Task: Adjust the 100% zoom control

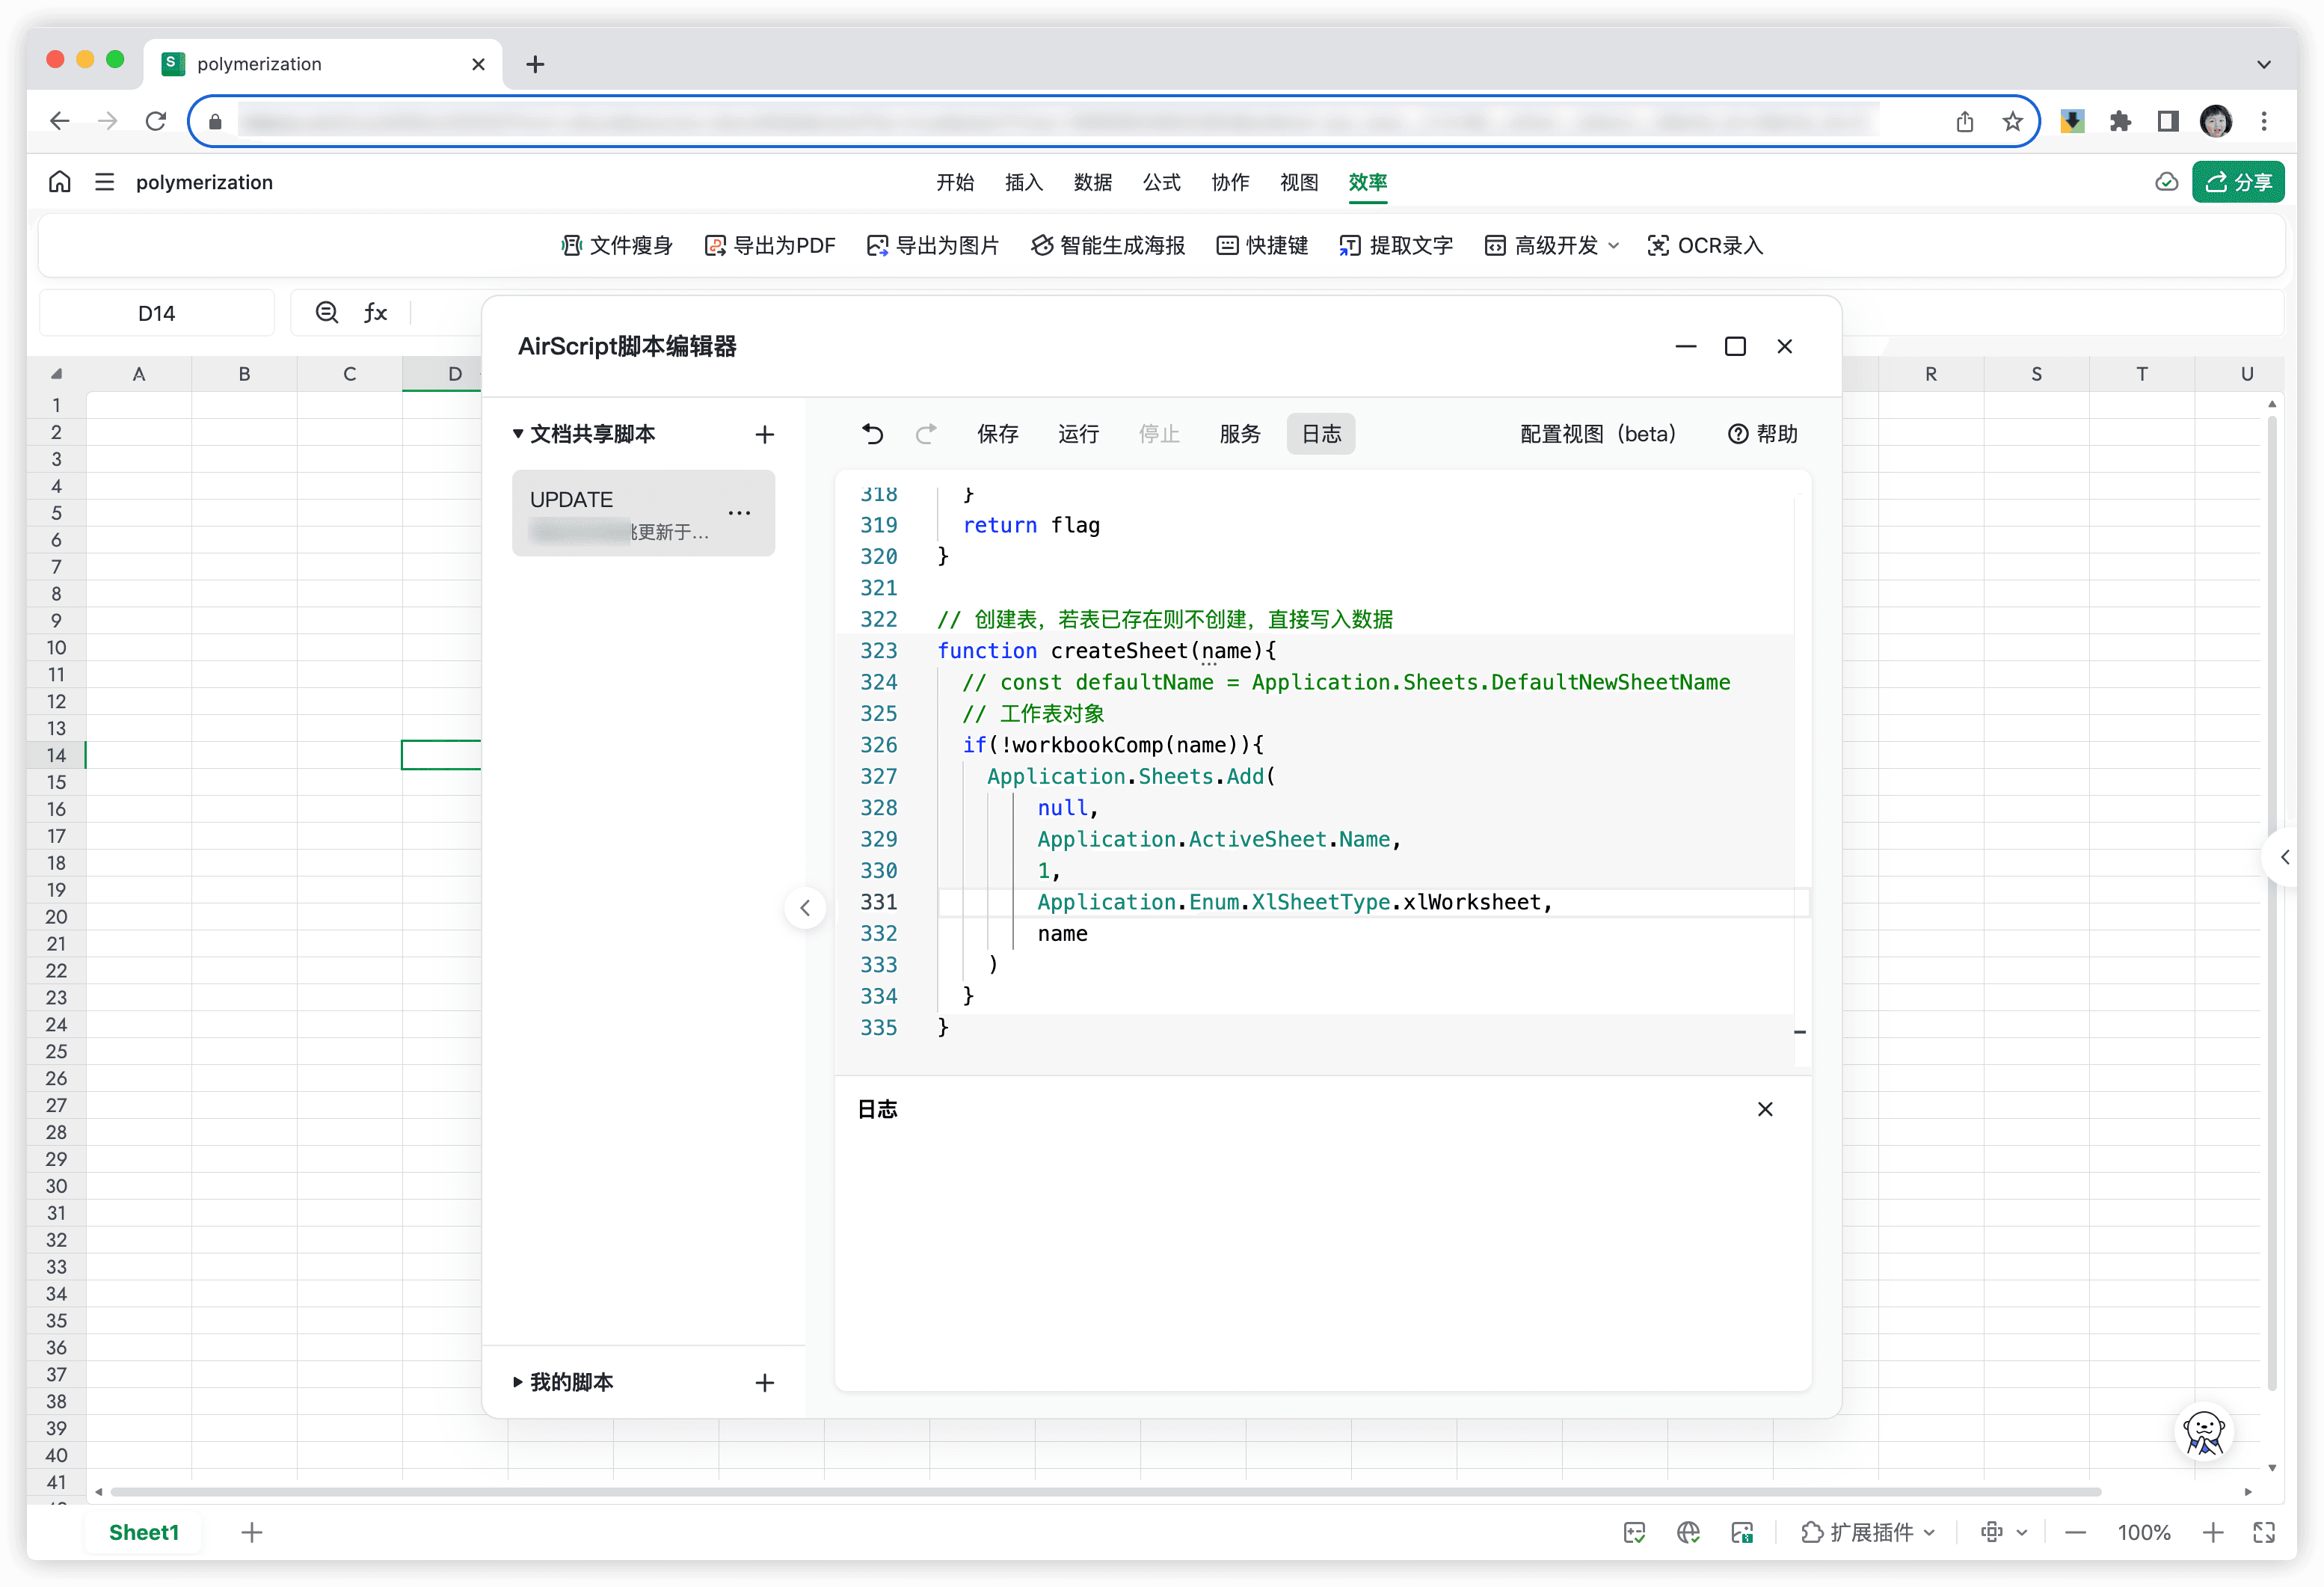Action: point(2143,1531)
